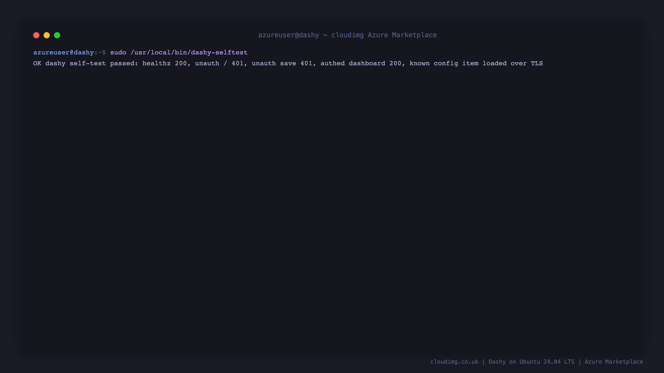Click the red close window dot
Image resolution: width=664 pixels, height=373 pixels.
point(36,35)
